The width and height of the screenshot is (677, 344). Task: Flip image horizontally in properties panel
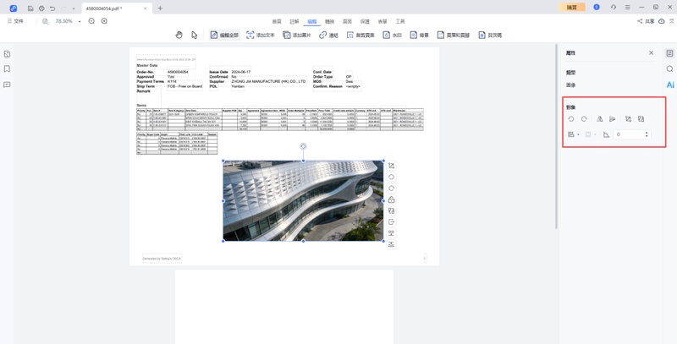coord(600,119)
